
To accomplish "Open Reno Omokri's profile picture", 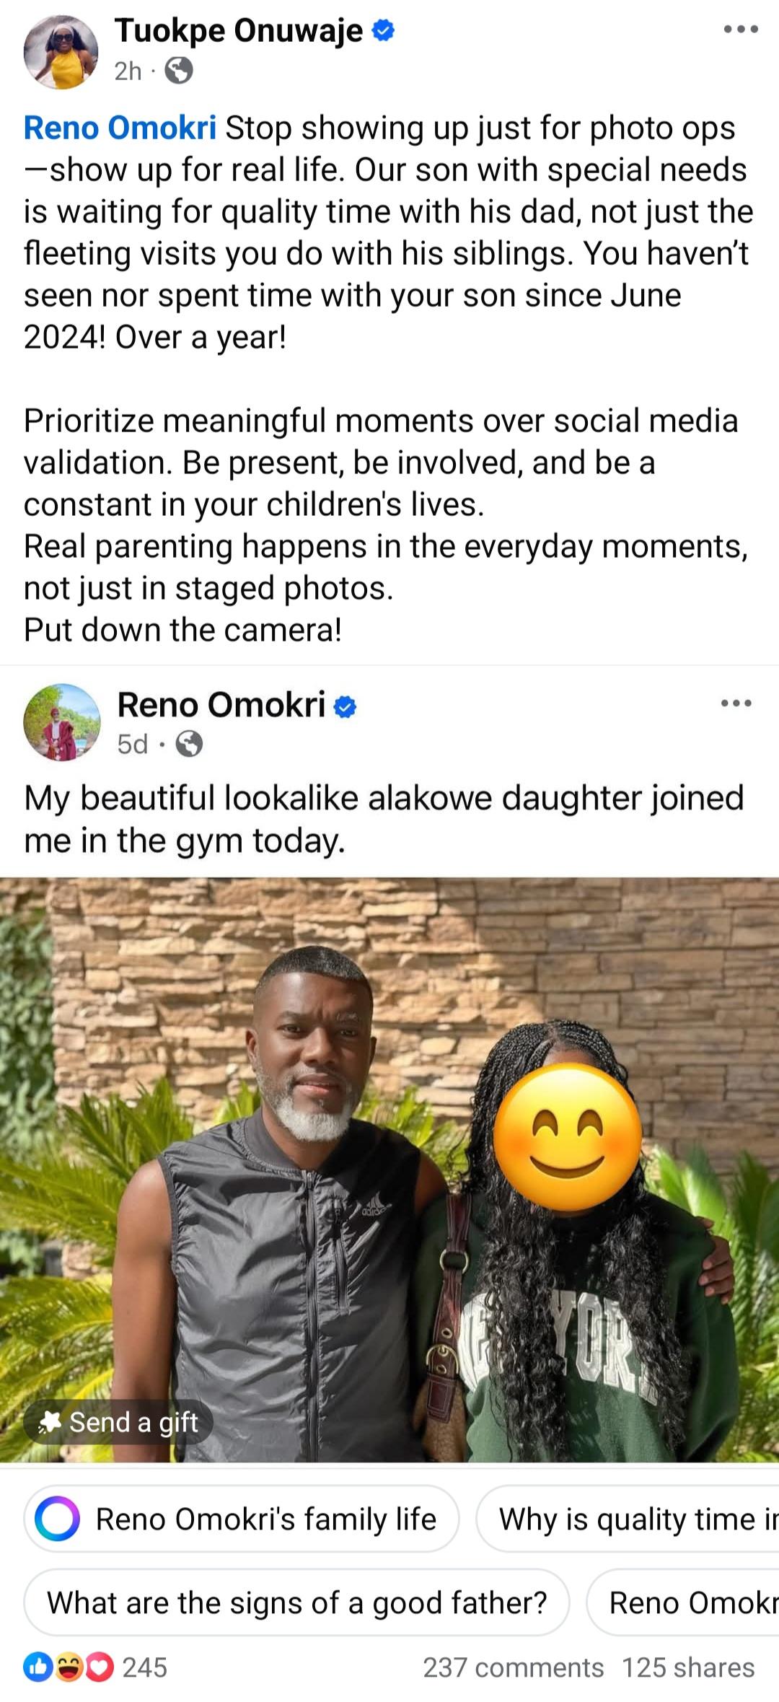I will (62, 722).
